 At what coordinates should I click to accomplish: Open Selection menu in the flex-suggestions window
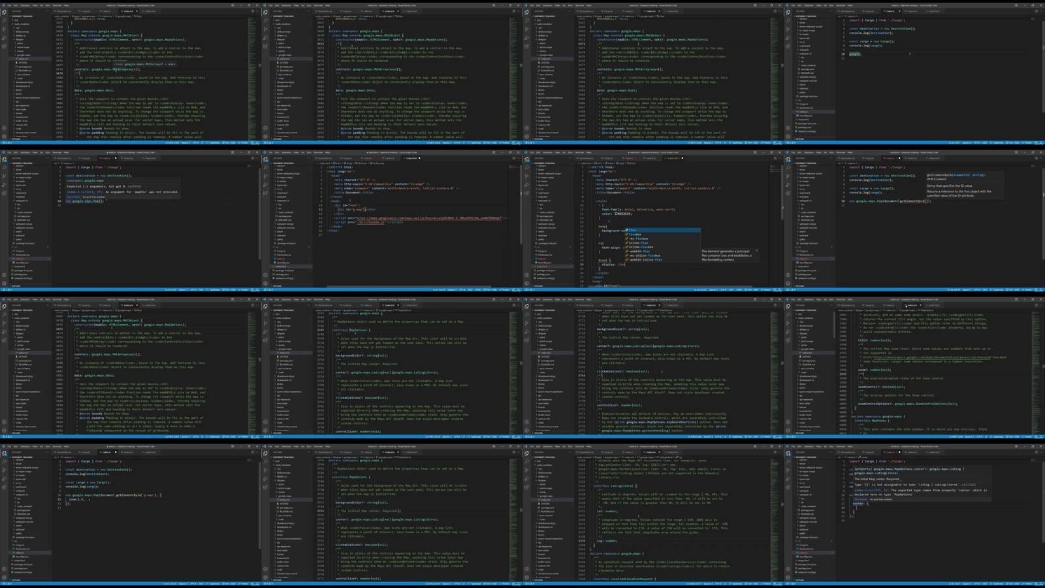[547, 152]
